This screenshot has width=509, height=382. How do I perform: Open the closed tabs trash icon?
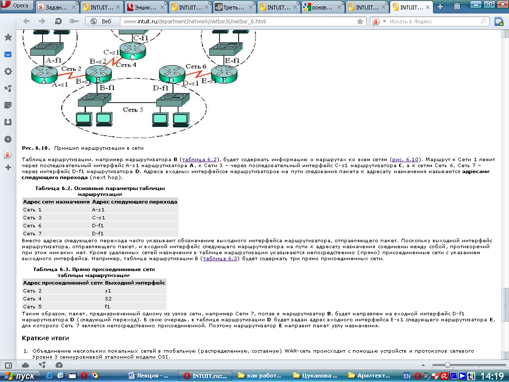457,6
